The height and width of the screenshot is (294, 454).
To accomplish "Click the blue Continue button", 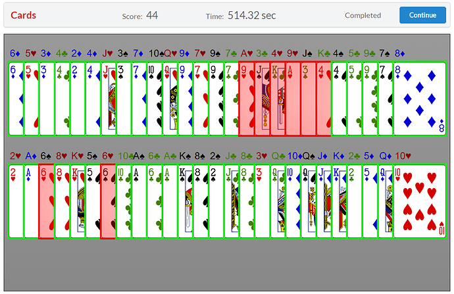I will [422, 15].
